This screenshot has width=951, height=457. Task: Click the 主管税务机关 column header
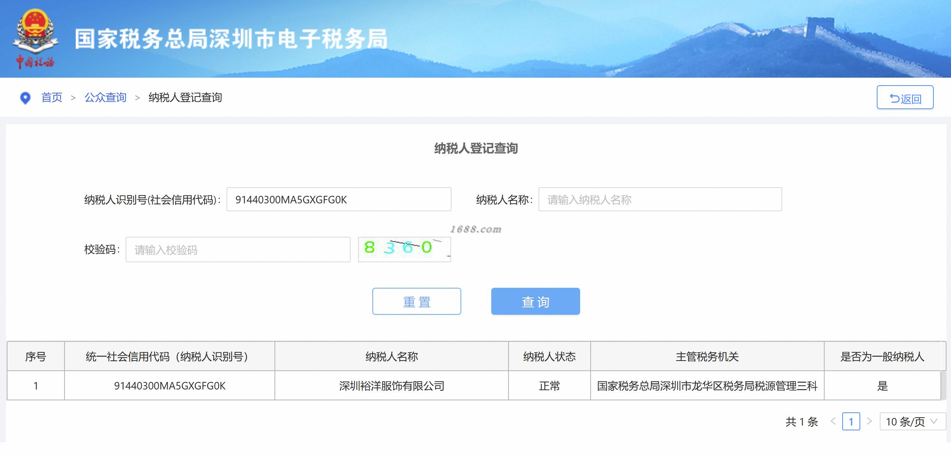pos(707,356)
